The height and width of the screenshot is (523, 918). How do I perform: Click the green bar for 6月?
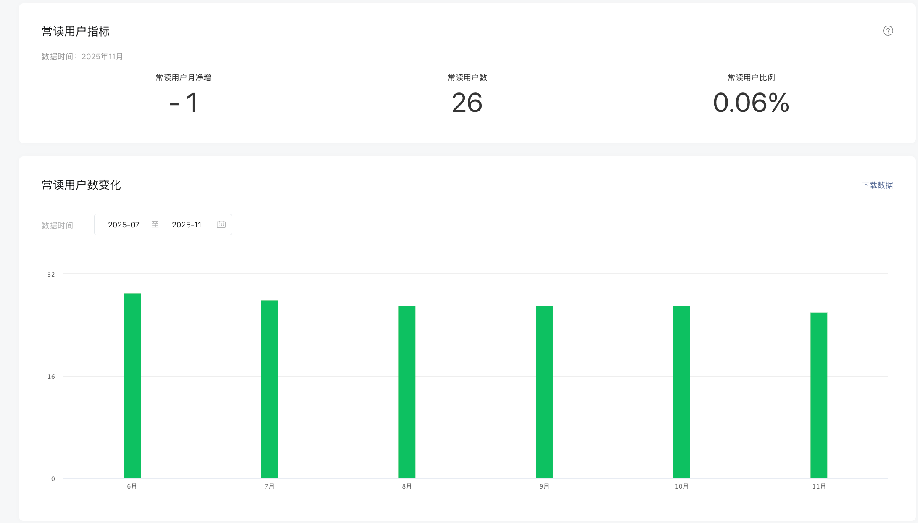(x=132, y=386)
